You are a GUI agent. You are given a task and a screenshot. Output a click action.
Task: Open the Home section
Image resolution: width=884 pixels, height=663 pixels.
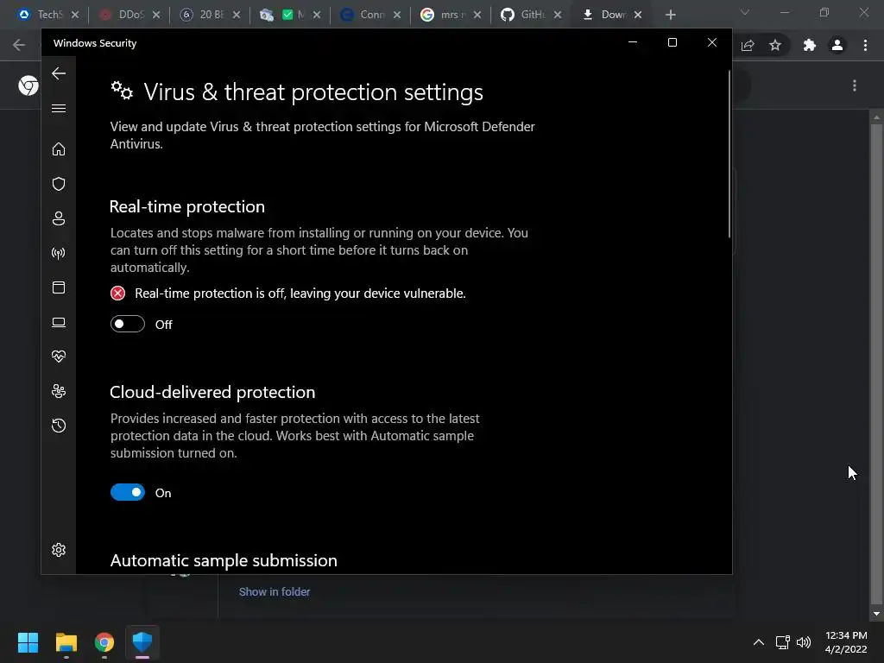tap(59, 148)
